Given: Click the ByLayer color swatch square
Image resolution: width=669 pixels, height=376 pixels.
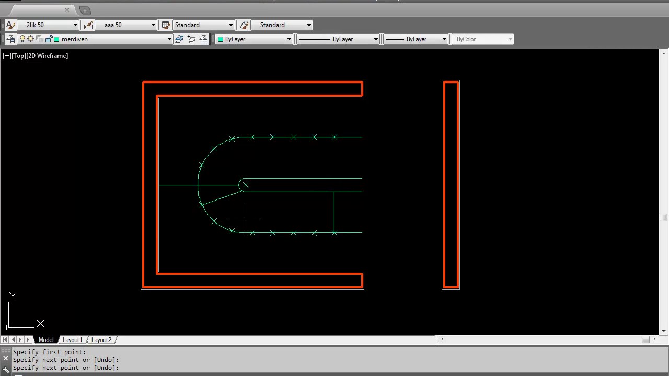Looking at the screenshot, I should (221, 39).
